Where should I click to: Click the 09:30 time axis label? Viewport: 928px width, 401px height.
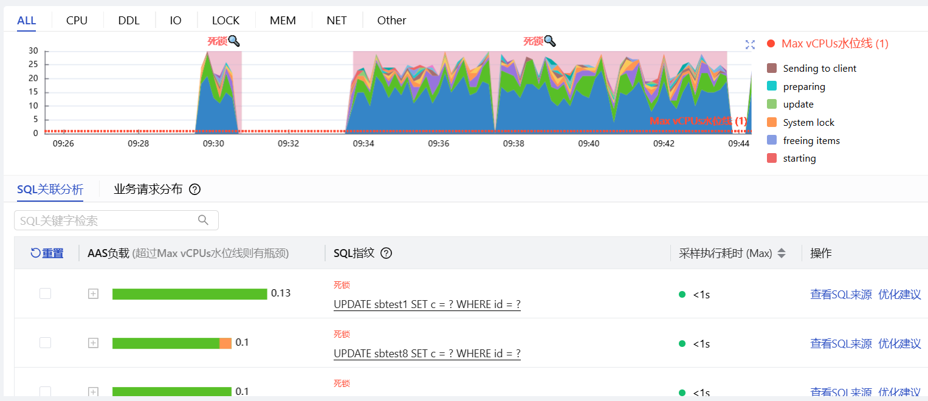coord(213,143)
